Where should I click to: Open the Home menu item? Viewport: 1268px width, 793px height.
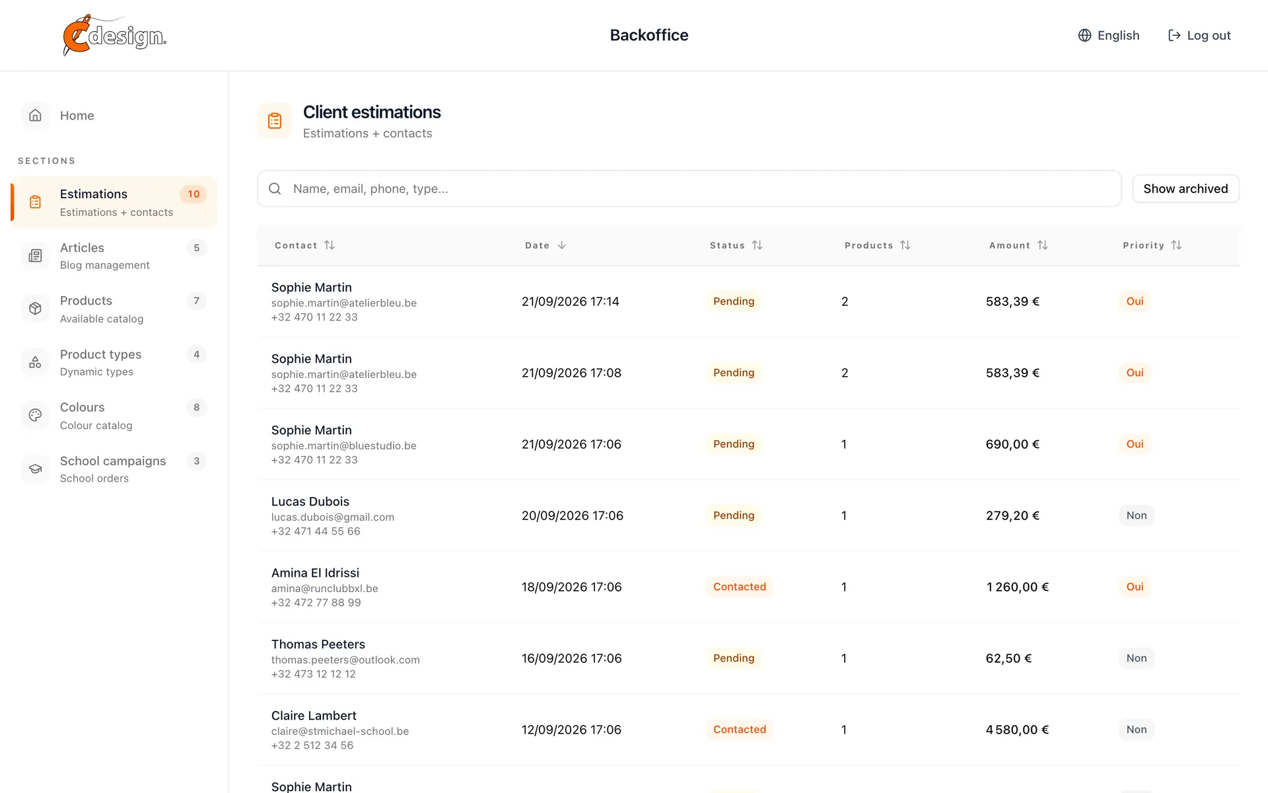click(114, 115)
